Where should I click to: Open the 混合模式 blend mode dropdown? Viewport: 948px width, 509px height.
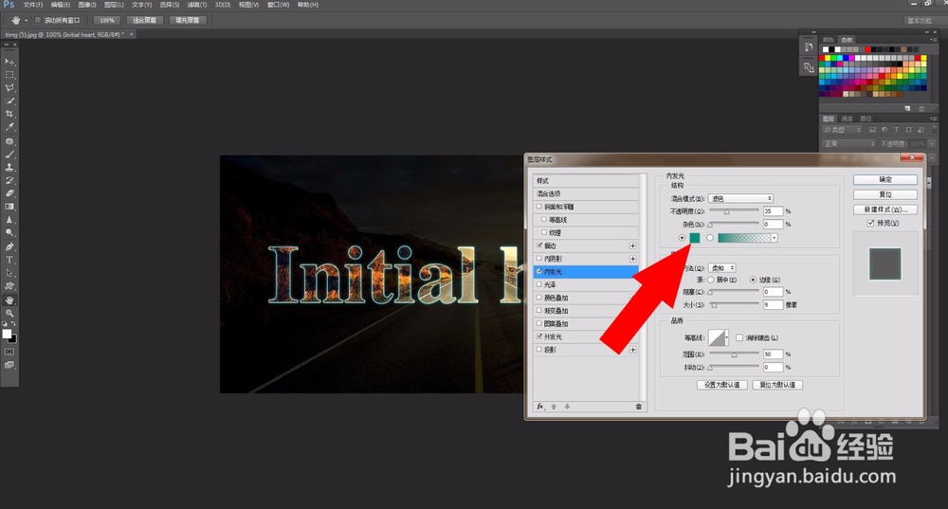tap(740, 199)
